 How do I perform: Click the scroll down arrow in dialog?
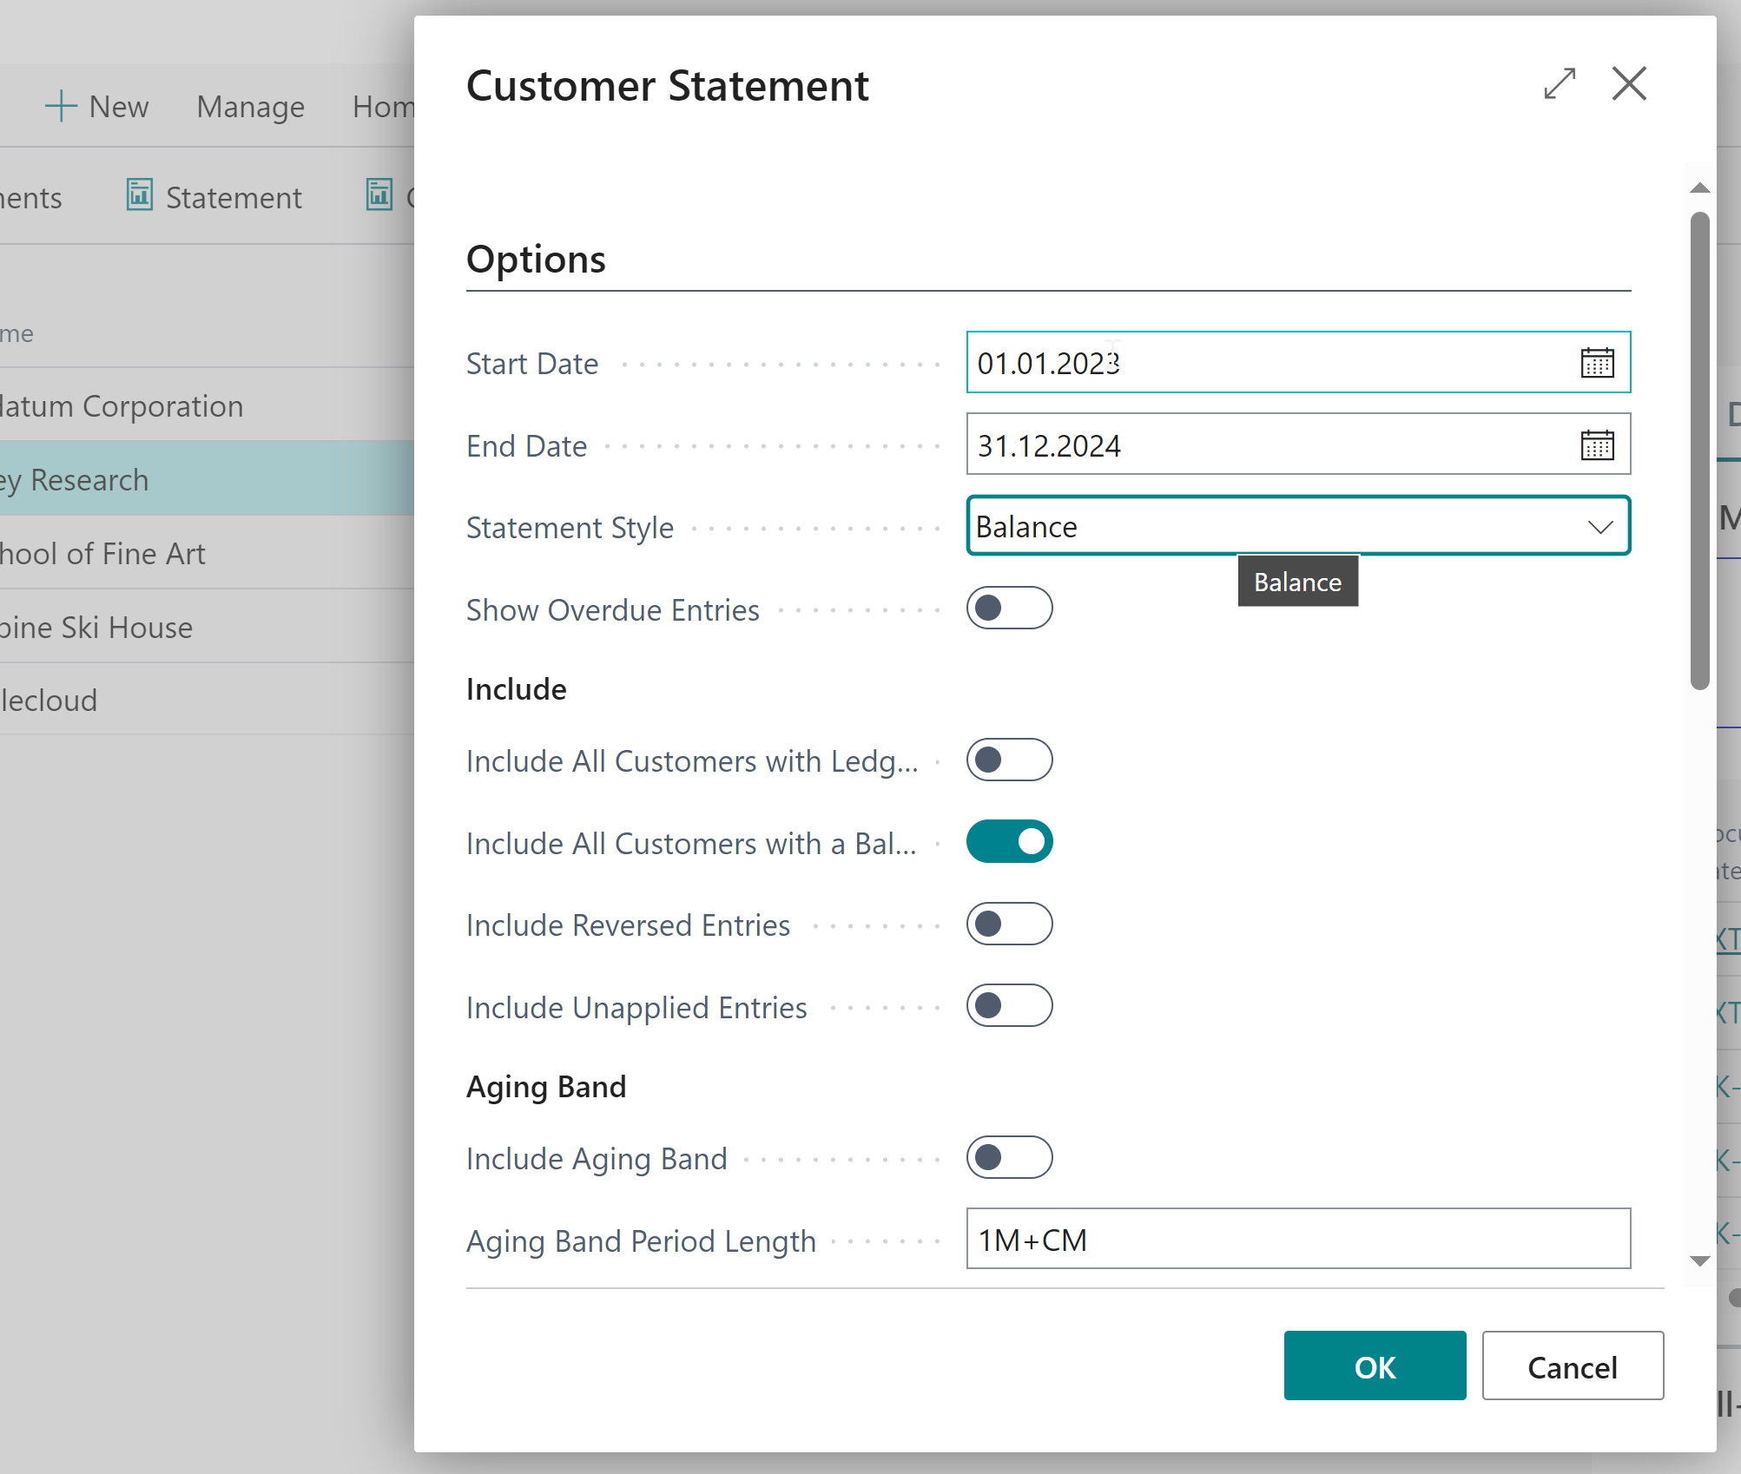tap(1699, 1260)
